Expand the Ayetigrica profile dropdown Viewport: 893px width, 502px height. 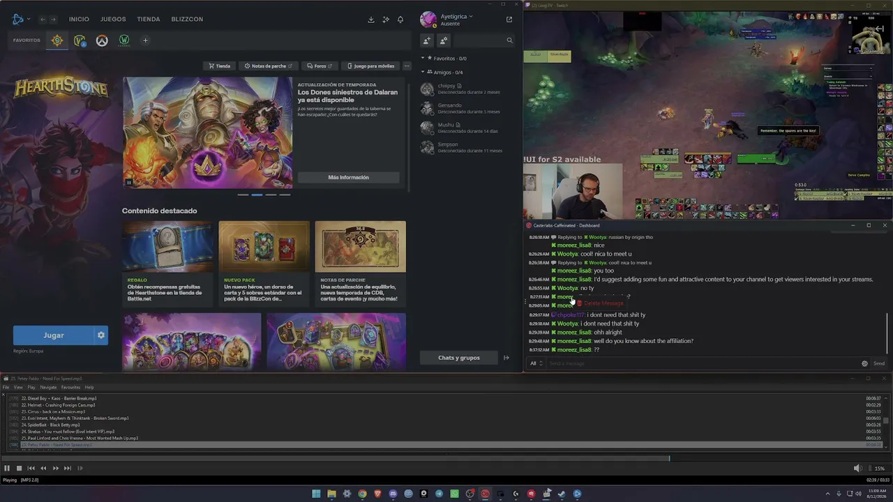456,16
